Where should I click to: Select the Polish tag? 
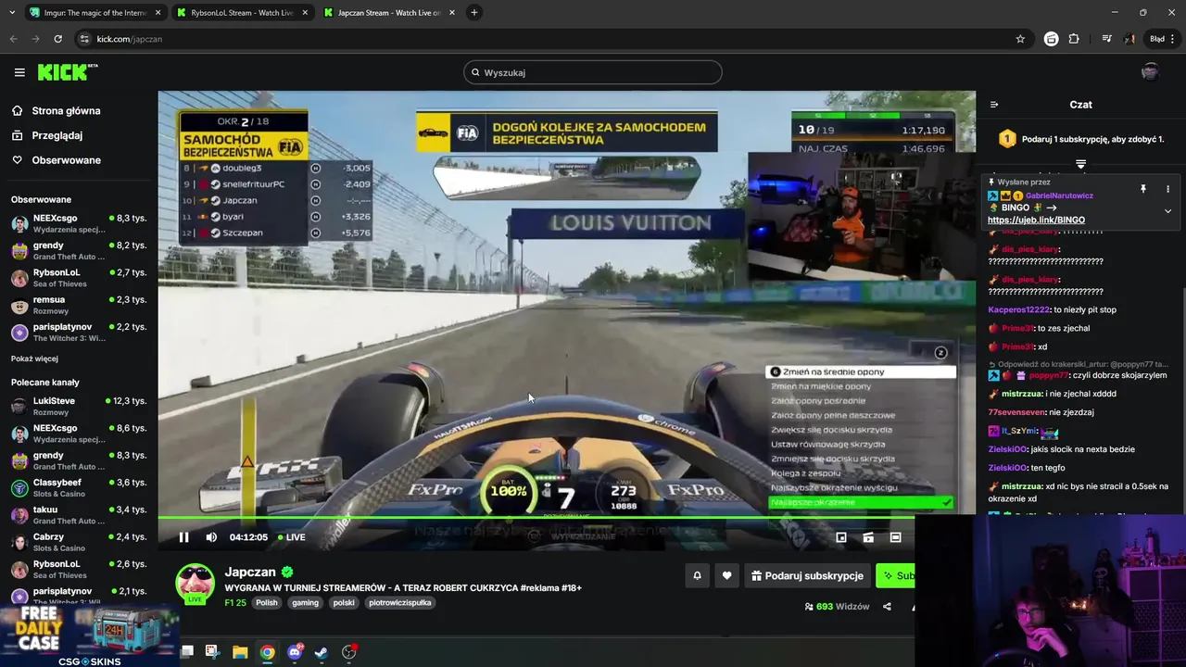point(267,602)
